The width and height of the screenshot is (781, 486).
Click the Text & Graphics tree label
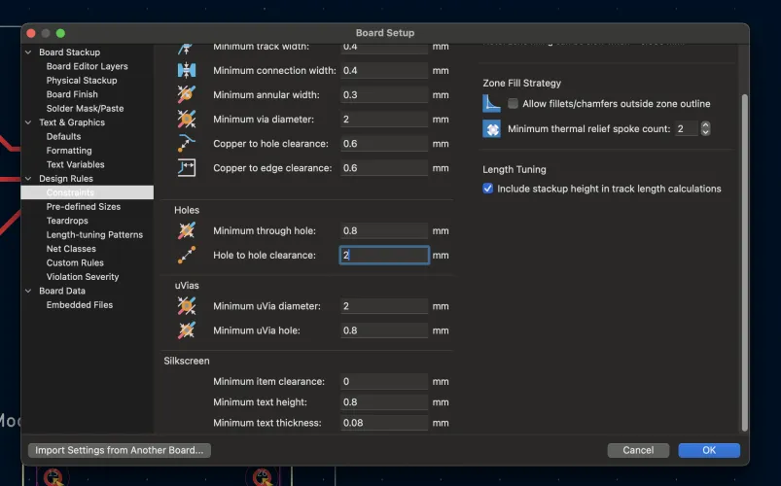coord(72,122)
